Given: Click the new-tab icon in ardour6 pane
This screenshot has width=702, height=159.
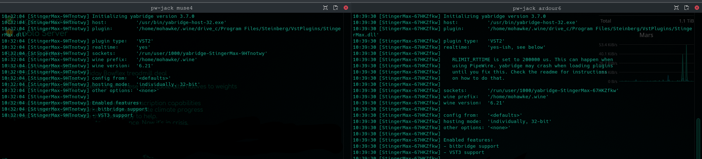Looking at the screenshot, I should point(687,8).
